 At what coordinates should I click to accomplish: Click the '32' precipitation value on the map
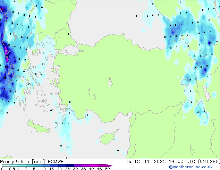pyautogui.click(x=6, y=67)
